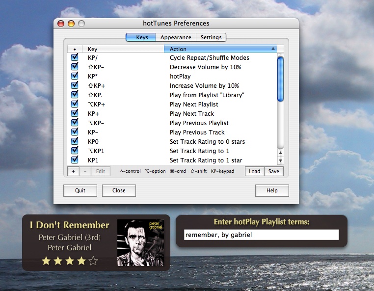
Task: Open the Settings tab
Action: (211, 37)
